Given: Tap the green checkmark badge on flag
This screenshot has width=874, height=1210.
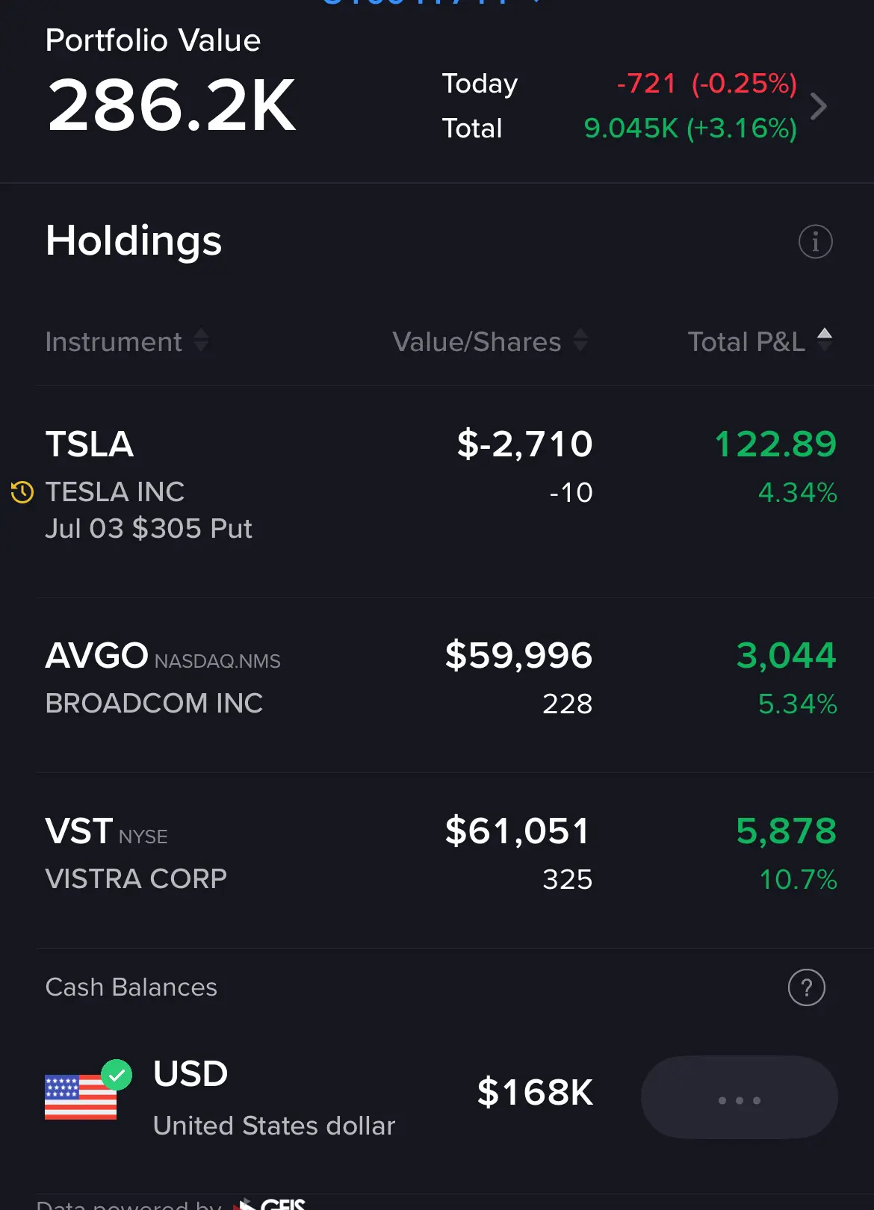Looking at the screenshot, I should (117, 1075).
